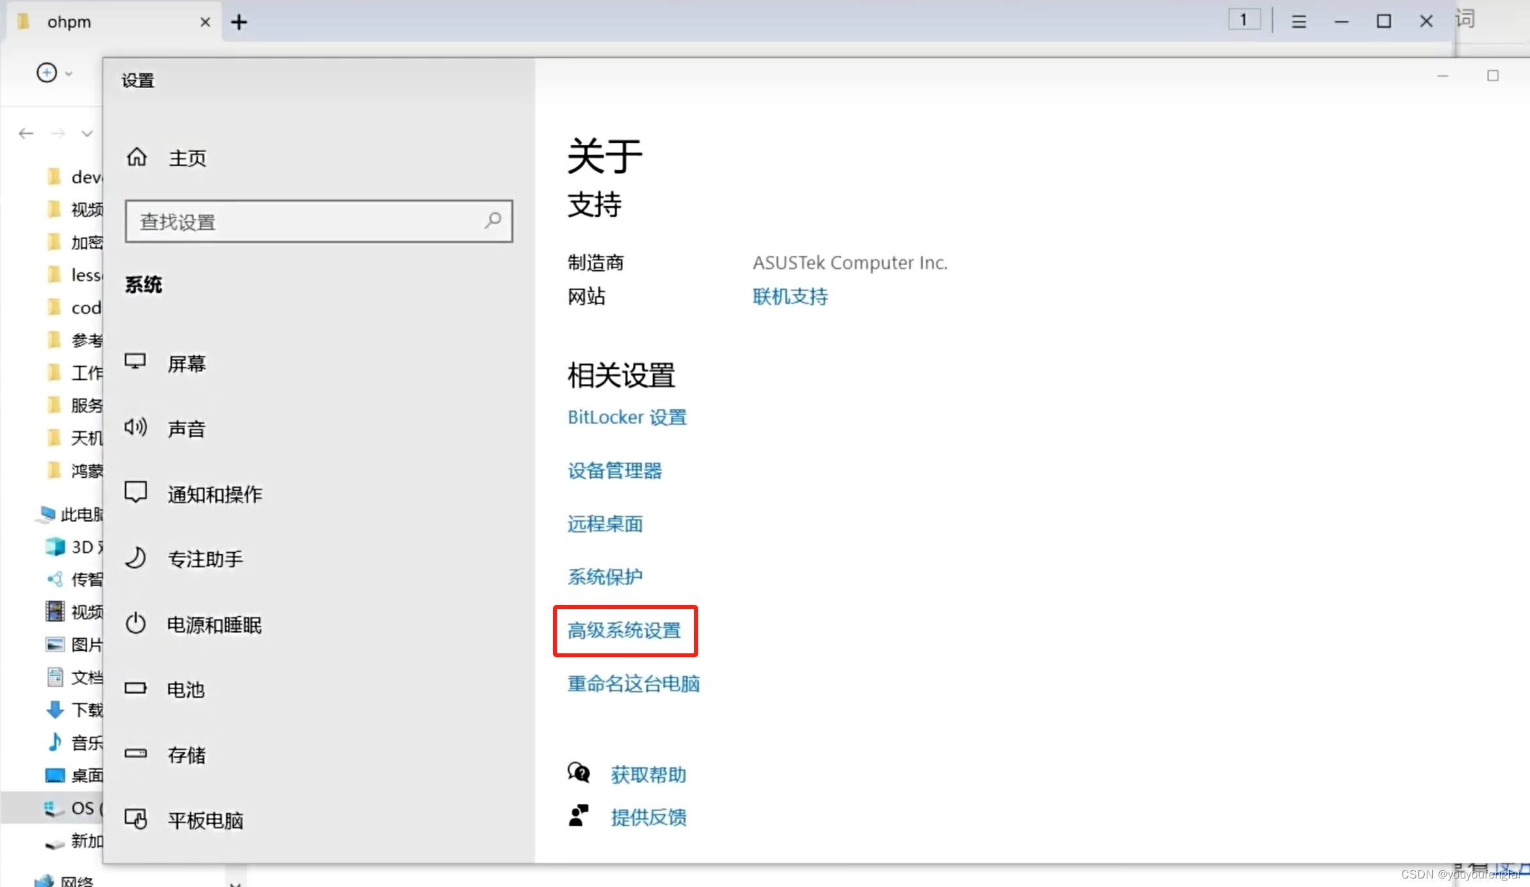Click the 平板电脑 label in Settings
This screenshot has height=887, width=1530.
206,820
